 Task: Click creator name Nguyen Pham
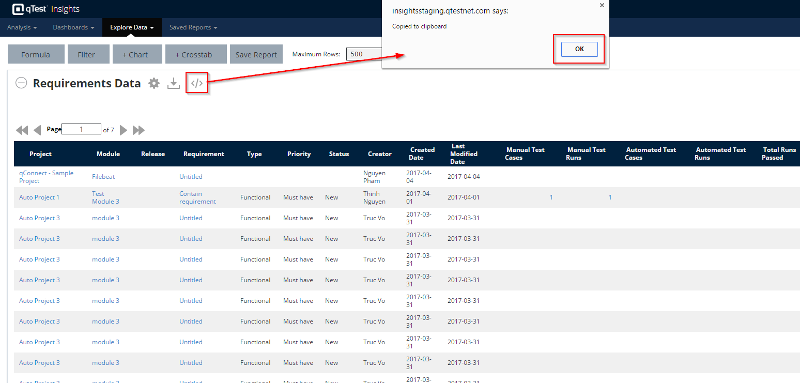tap(375, 177)
